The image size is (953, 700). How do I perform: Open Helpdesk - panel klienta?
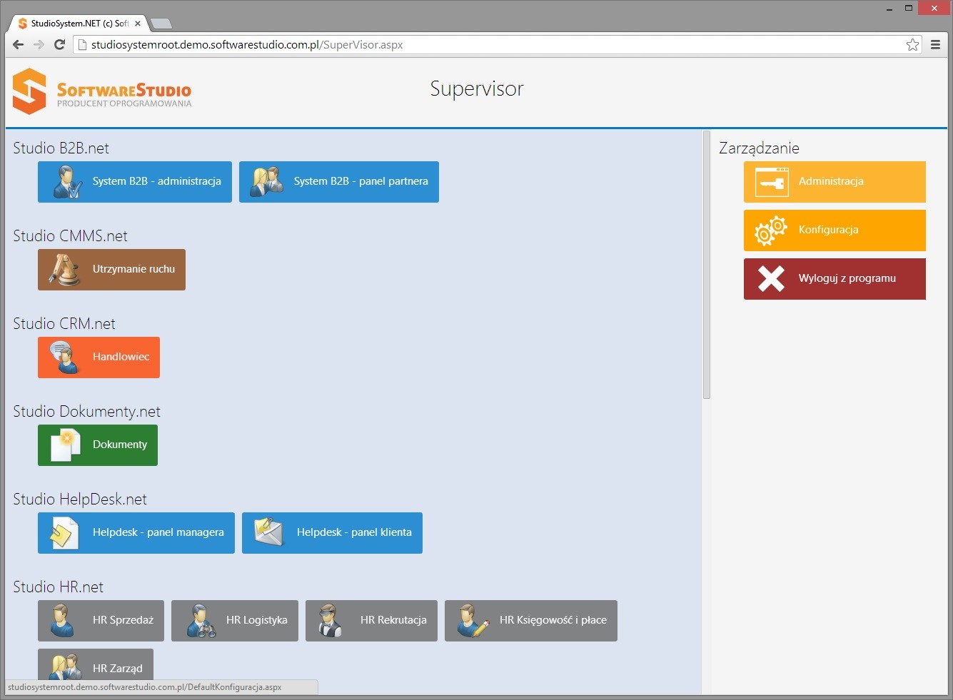(332, 533)
